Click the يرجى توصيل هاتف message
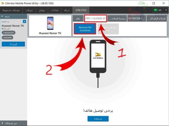The image size is (169, 126). click(98, 111)
